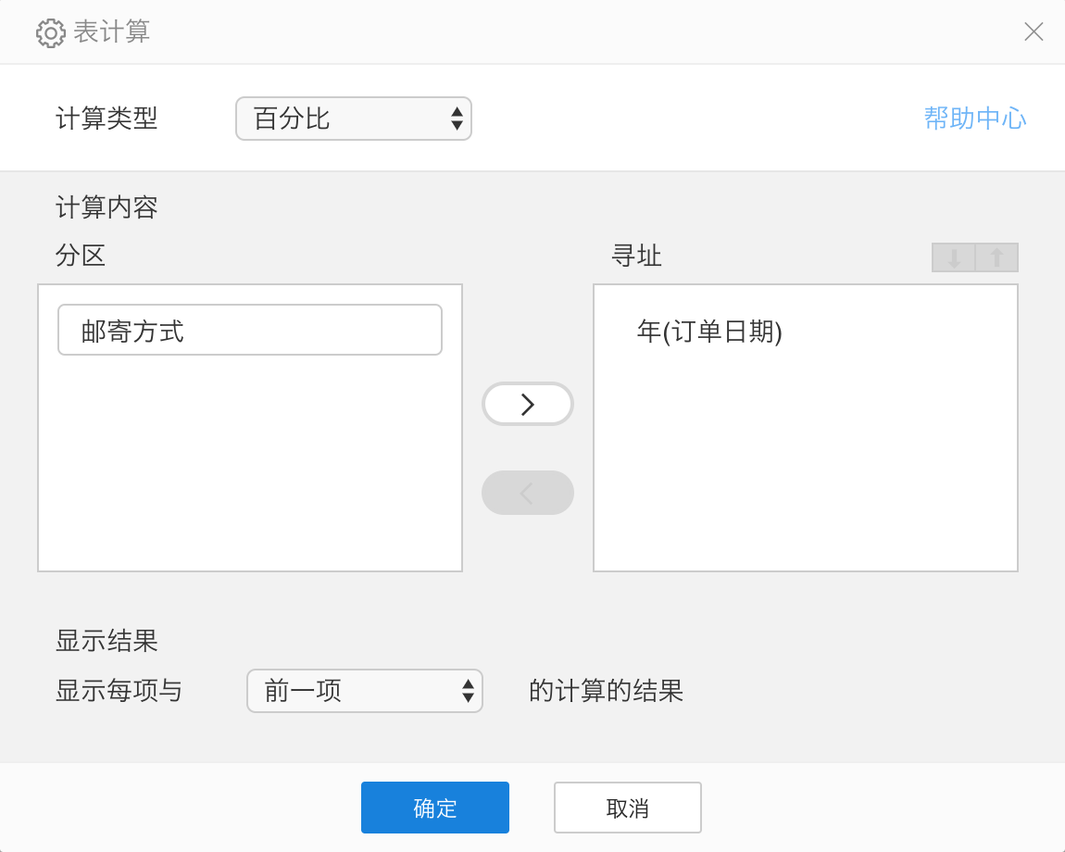Confirm with the 确定 button
1065x852 pixels.
point(435,808)
